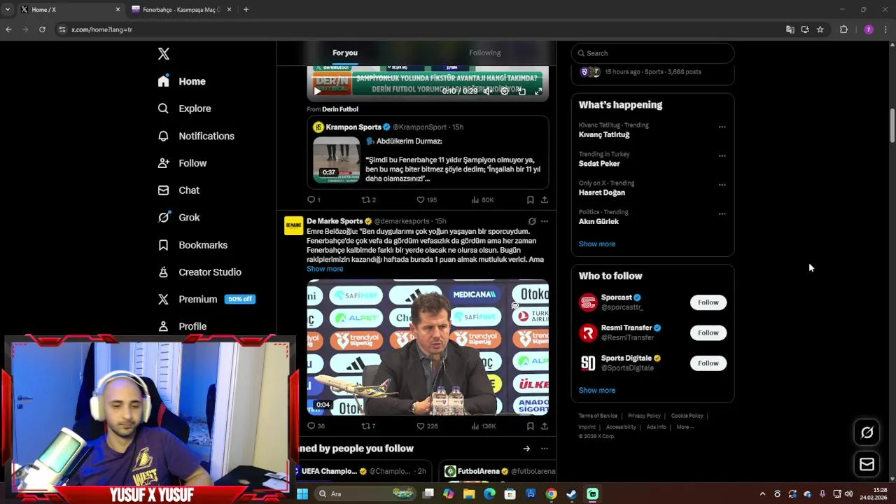Viewport: 896px width, 504px height.
Task: Follow the Resmi Transfer account
Action: pyautogui.click(x=708, y=332)
